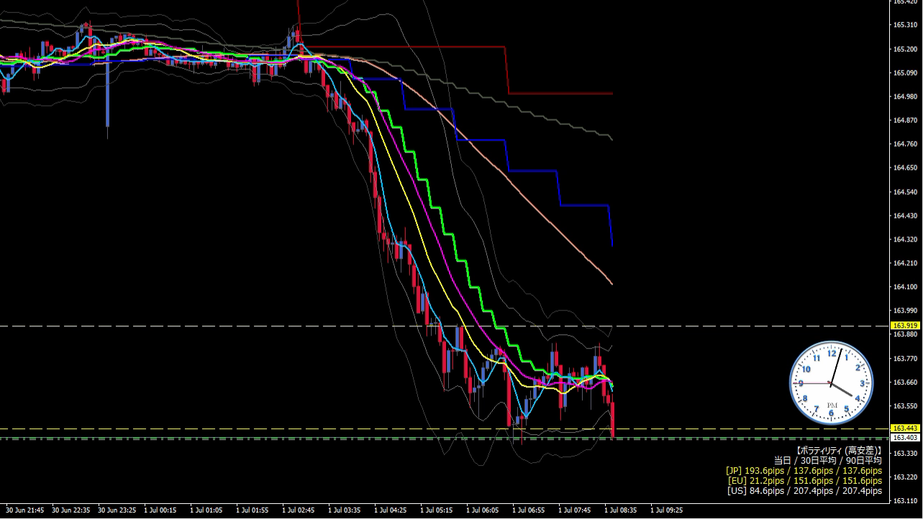
Task: Click the 164.100 price axis label
Action: pyautogui.click(x=905, y=287)
